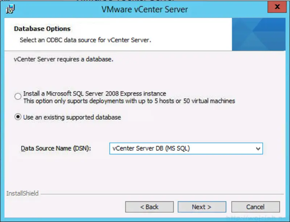Cancel the vCenter Server installation
This screenshot has height=222, width=290.
click(x=256, y=207)
